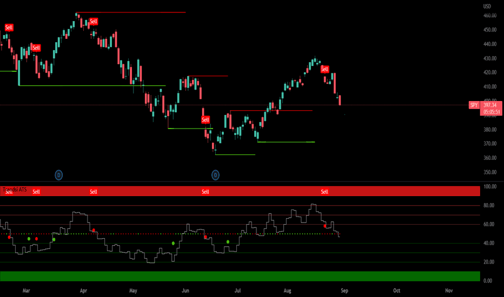Click the price chart Sell label in early April
This screenshot has height=297, width=504.
coord(93,22)
